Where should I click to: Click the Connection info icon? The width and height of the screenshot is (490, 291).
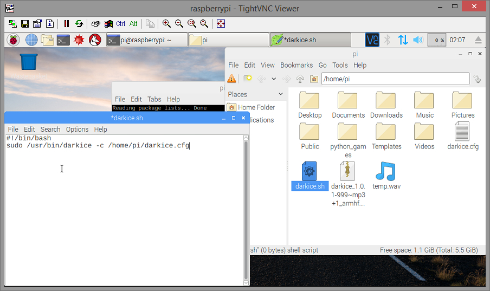tap(50, 24)
